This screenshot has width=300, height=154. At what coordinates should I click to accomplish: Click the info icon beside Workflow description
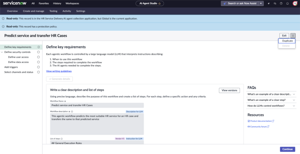coord(72,111)
